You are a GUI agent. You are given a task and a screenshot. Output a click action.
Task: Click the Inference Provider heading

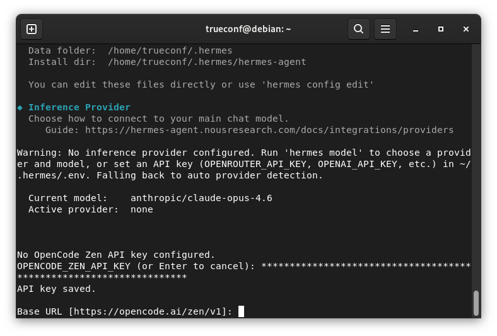coord(79,107)
